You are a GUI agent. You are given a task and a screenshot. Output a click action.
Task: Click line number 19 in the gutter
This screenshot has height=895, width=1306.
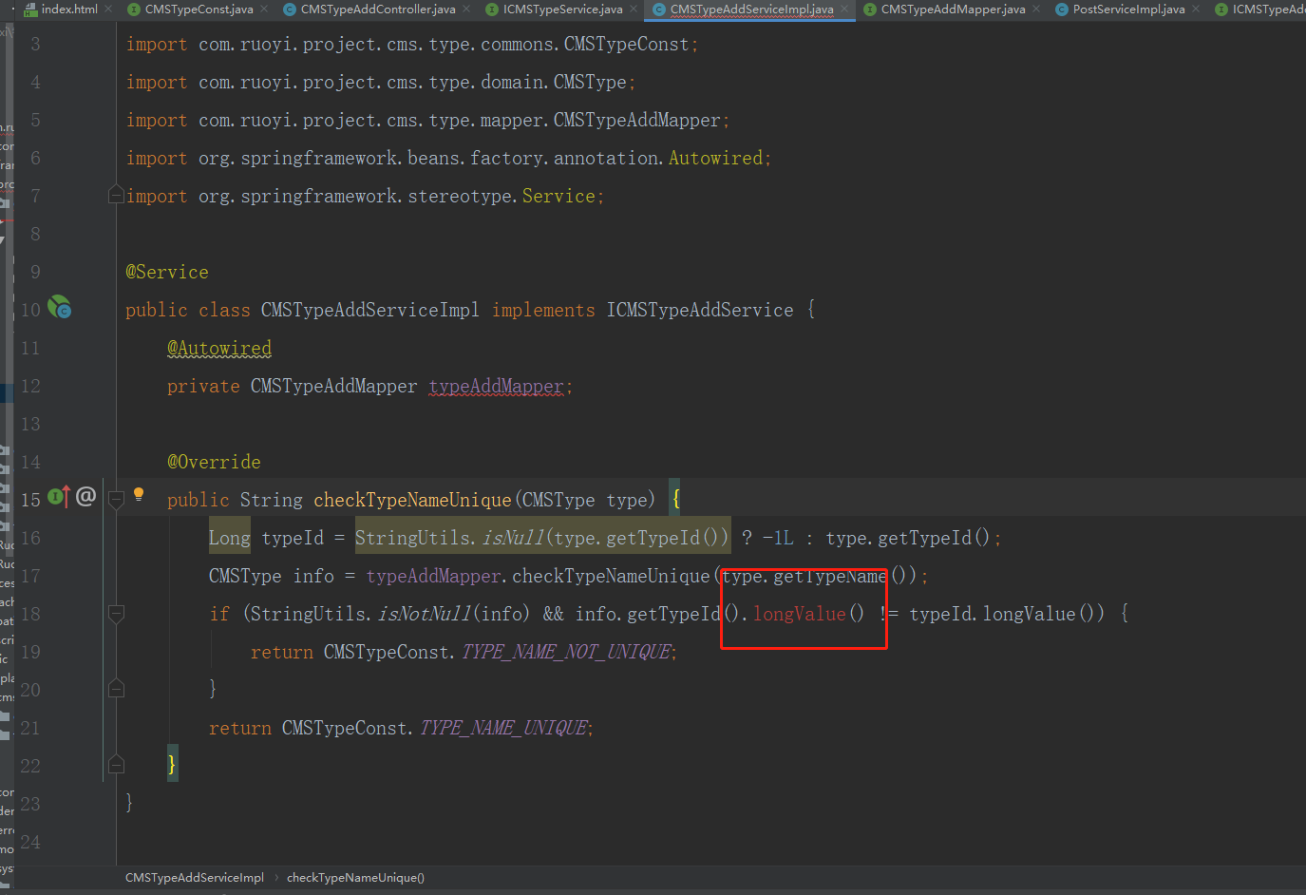[30, 652]
